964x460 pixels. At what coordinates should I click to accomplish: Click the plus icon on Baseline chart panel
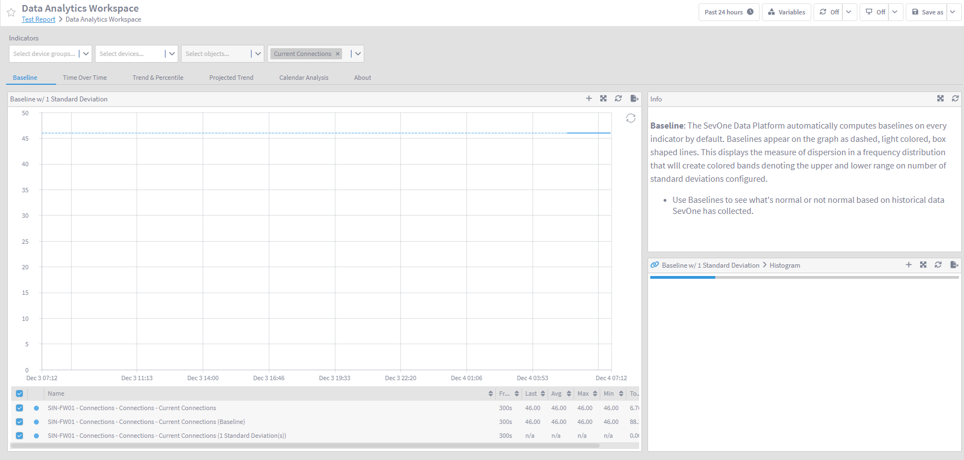pos(589,99)
